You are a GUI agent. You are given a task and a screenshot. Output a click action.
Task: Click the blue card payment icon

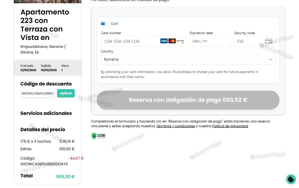coord(103,24)
